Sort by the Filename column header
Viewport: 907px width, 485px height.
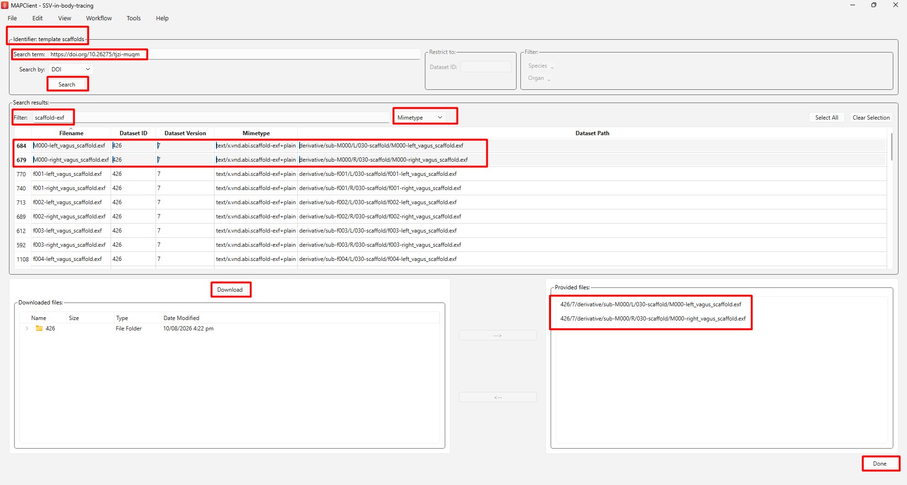(71, 133)
